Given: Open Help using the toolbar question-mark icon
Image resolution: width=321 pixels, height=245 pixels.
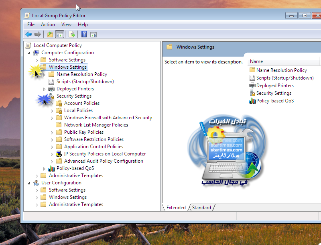Looking at the screenshot, I should pyautogui.click(x=84, y=35).
